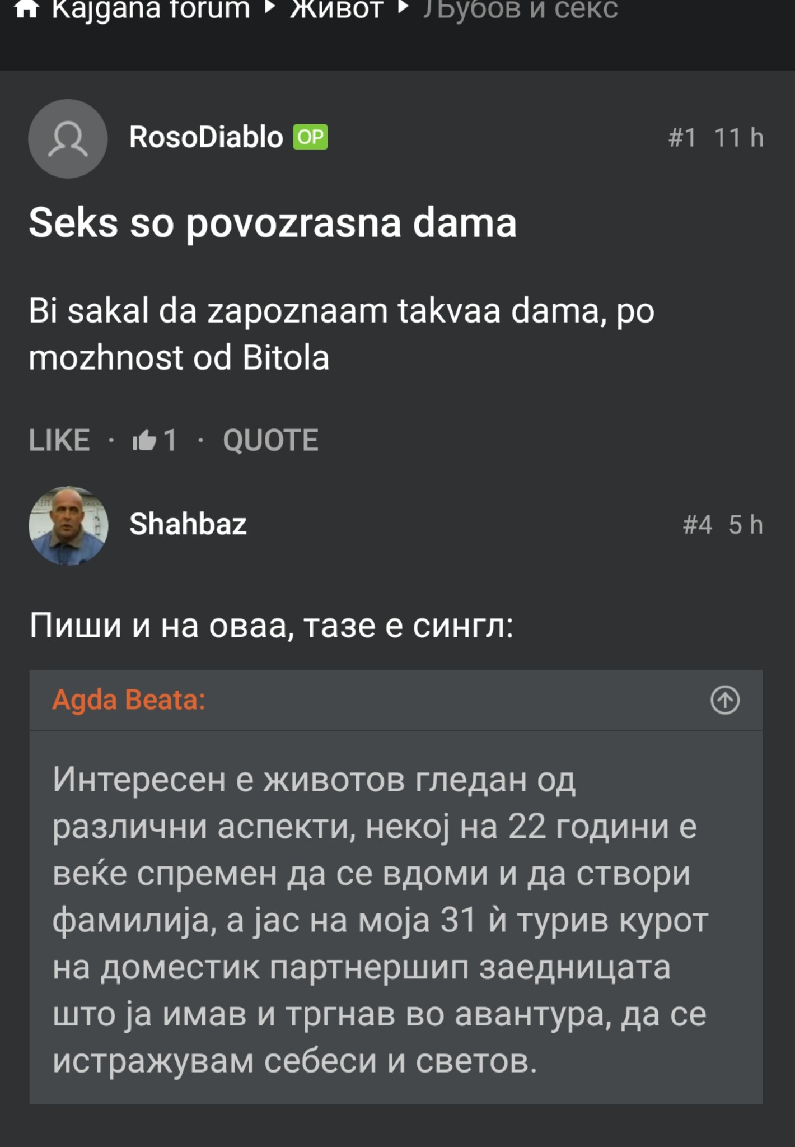Screen dimensions: 795x1147
Task: Click the thumbs-up likes count icon
Action: click(x=144, y=440)
